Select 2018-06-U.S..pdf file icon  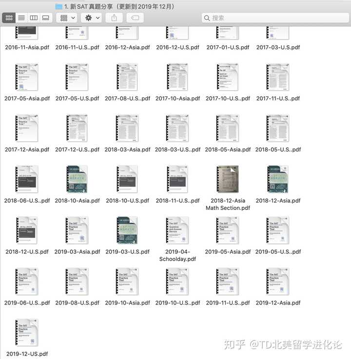coord(27,179)
